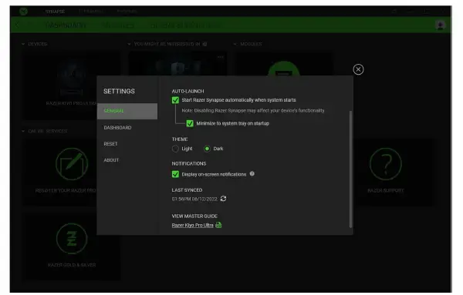Click the user profile avatar icon

441,25
